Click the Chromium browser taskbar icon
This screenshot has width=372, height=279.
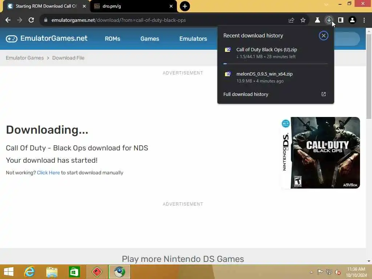pyautogui.click(x=119, y=272)
